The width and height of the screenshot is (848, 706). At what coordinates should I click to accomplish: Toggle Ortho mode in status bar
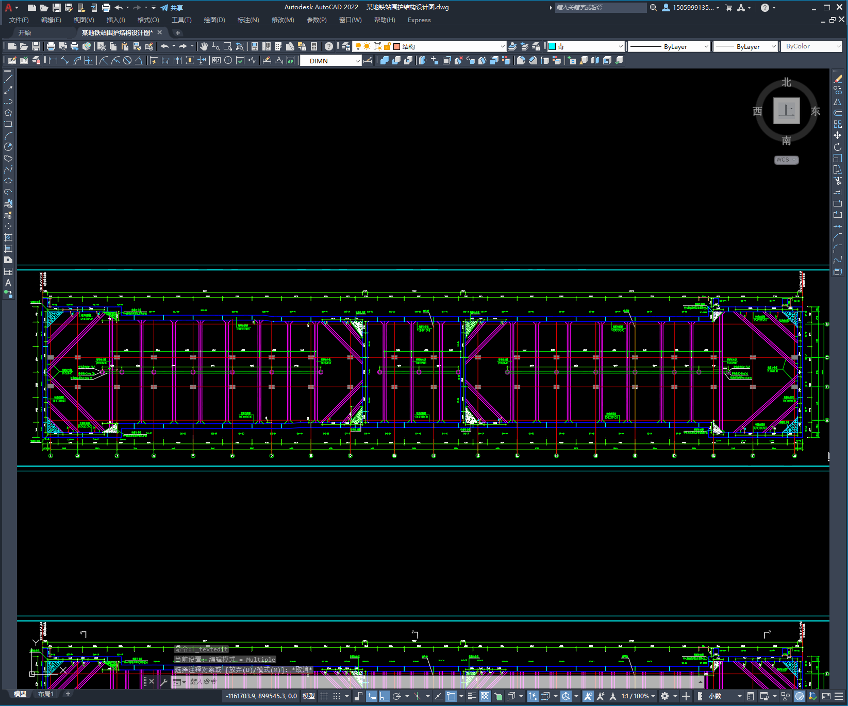pyautogui.click(x=385, y=696)
